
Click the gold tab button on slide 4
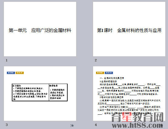(x=100, y=73)
